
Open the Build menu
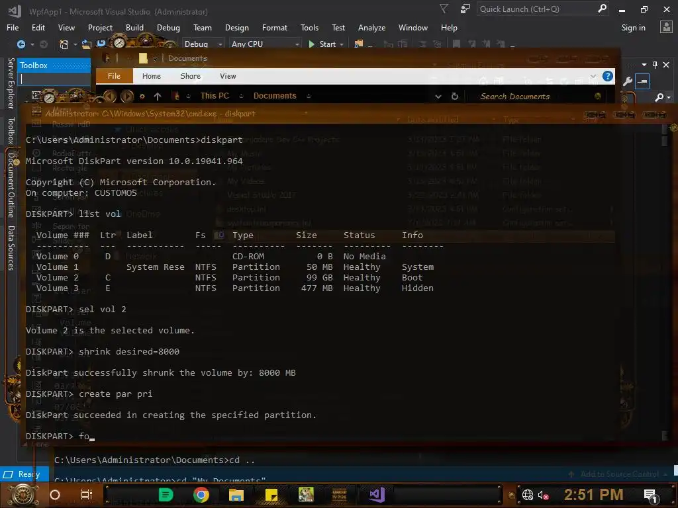coord(134,28)
